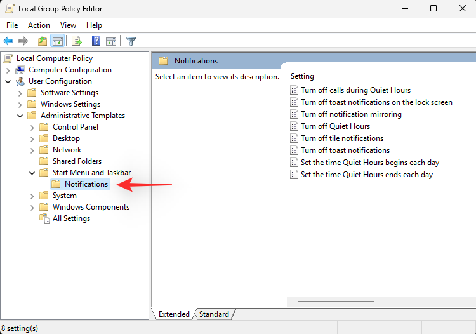Expand Desktop node chevron
The image size is (476, 334).
(x=32, y=139)
